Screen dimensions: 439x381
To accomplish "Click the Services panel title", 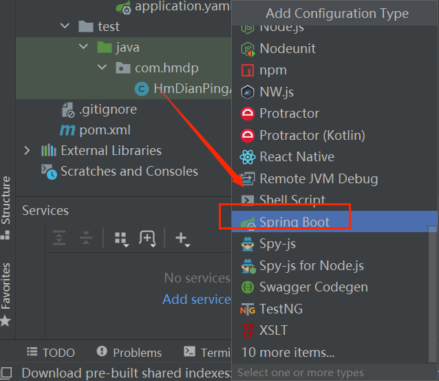I will (45, 210).
